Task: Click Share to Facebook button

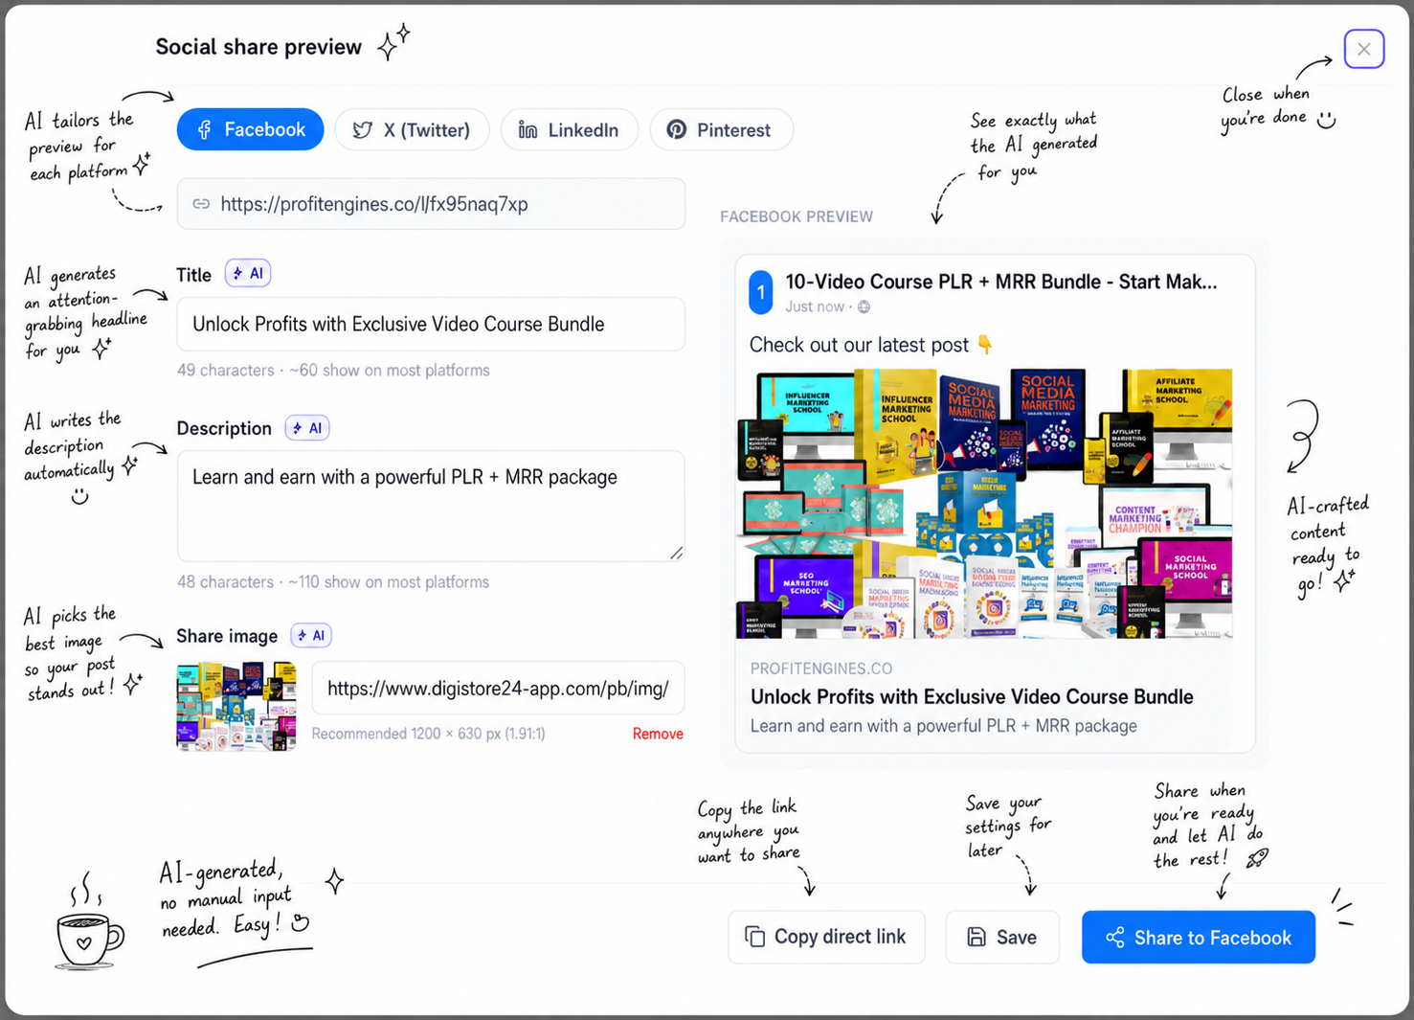Action: point(1199,937)
